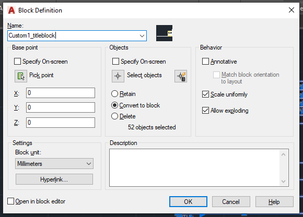Click the Cancel button

tap(231, 201)
